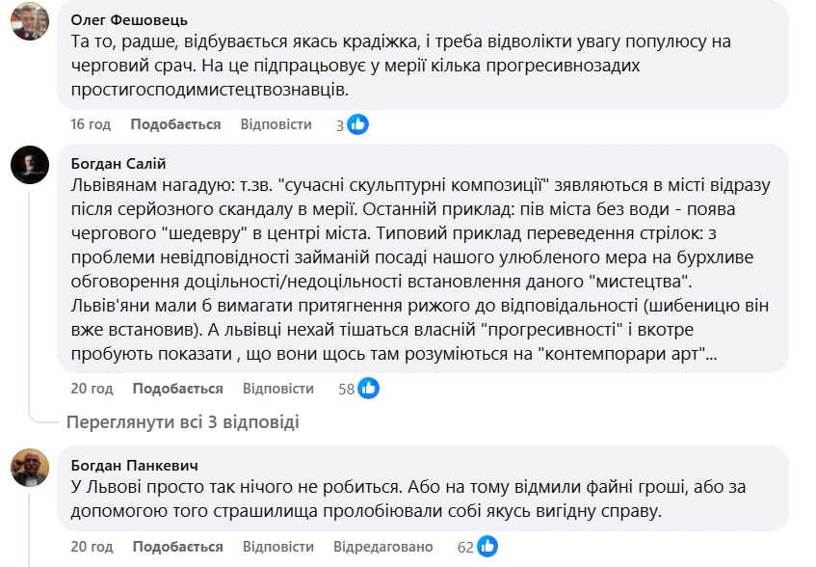816x567 pixels.
Task: Click the reaction count number 3 next to the like icon
Action: (x=342, y=125)
